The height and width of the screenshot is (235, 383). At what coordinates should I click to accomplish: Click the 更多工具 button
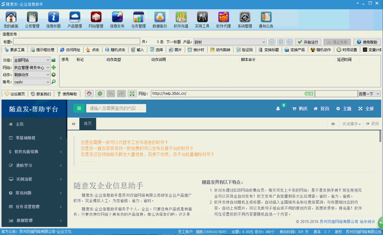pyautogui.click(x=15, y=50)
